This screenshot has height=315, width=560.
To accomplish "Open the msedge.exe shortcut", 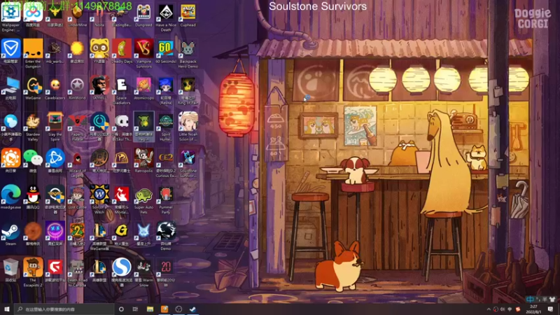I will coord(10,197).
